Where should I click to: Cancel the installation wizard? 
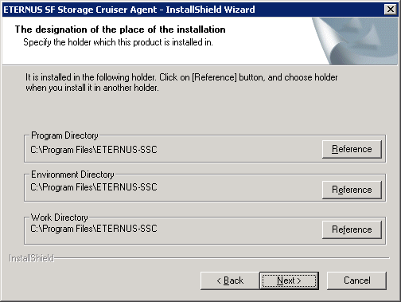(356, 280)
